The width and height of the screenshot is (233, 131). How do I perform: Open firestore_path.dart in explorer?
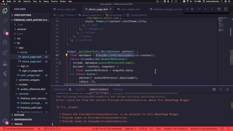point(31,108)
